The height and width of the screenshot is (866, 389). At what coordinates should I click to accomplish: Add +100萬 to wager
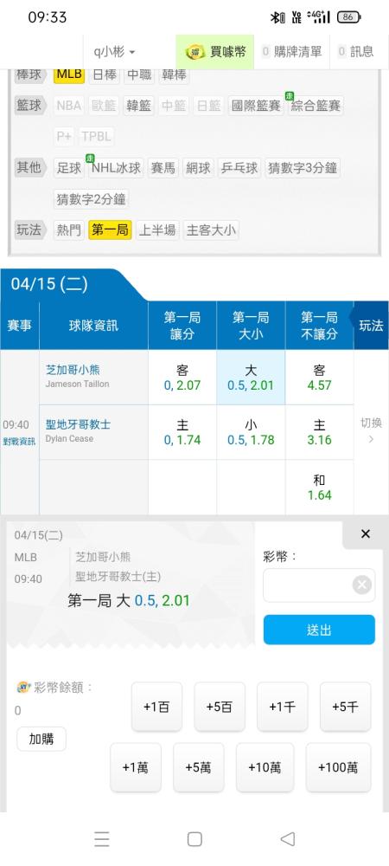338,767
